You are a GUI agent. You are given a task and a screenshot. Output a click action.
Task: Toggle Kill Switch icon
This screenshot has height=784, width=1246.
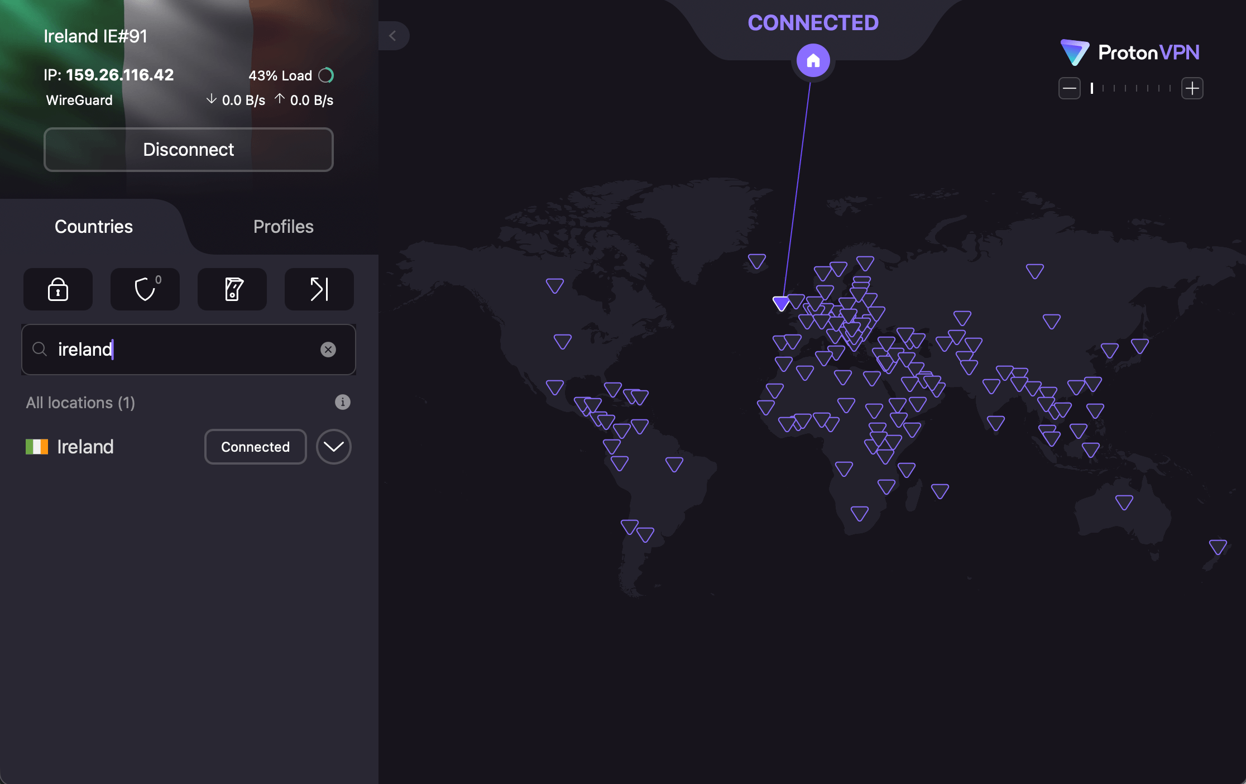click(x=232, y=289)
